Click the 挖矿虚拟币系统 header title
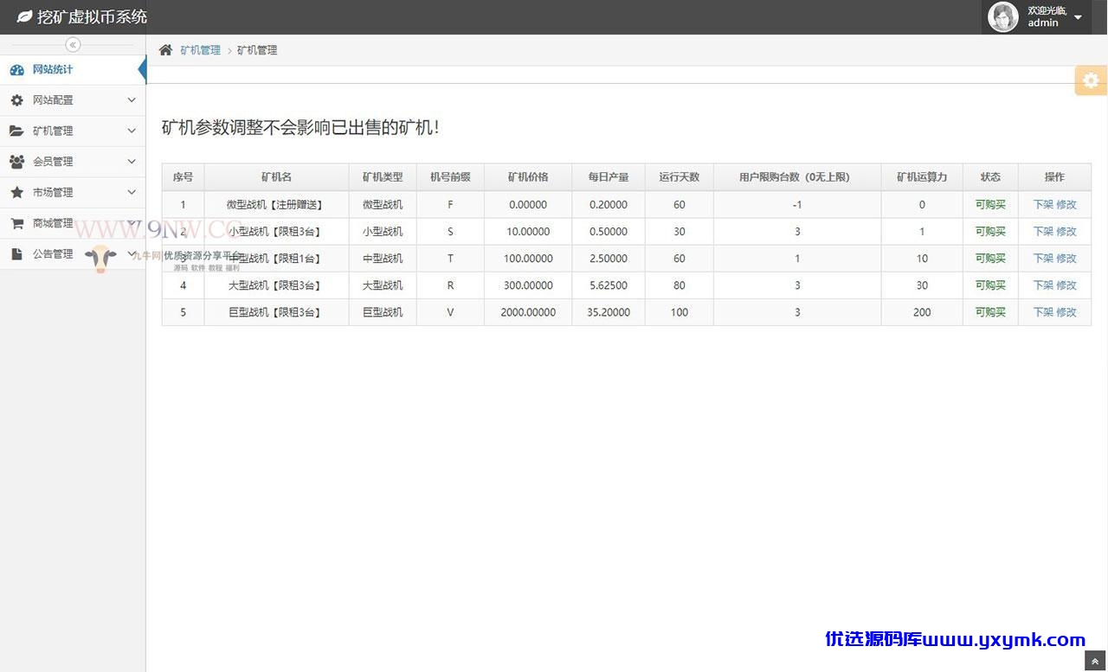1108x672 pixels. pos(93,16)
